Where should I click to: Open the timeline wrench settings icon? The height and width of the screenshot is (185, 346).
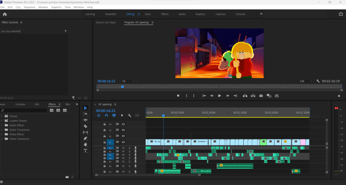[129, 115]
